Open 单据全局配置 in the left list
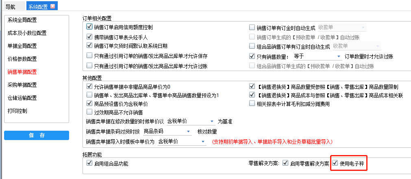This screenshot has width=411, height=179. click(22, 46)
